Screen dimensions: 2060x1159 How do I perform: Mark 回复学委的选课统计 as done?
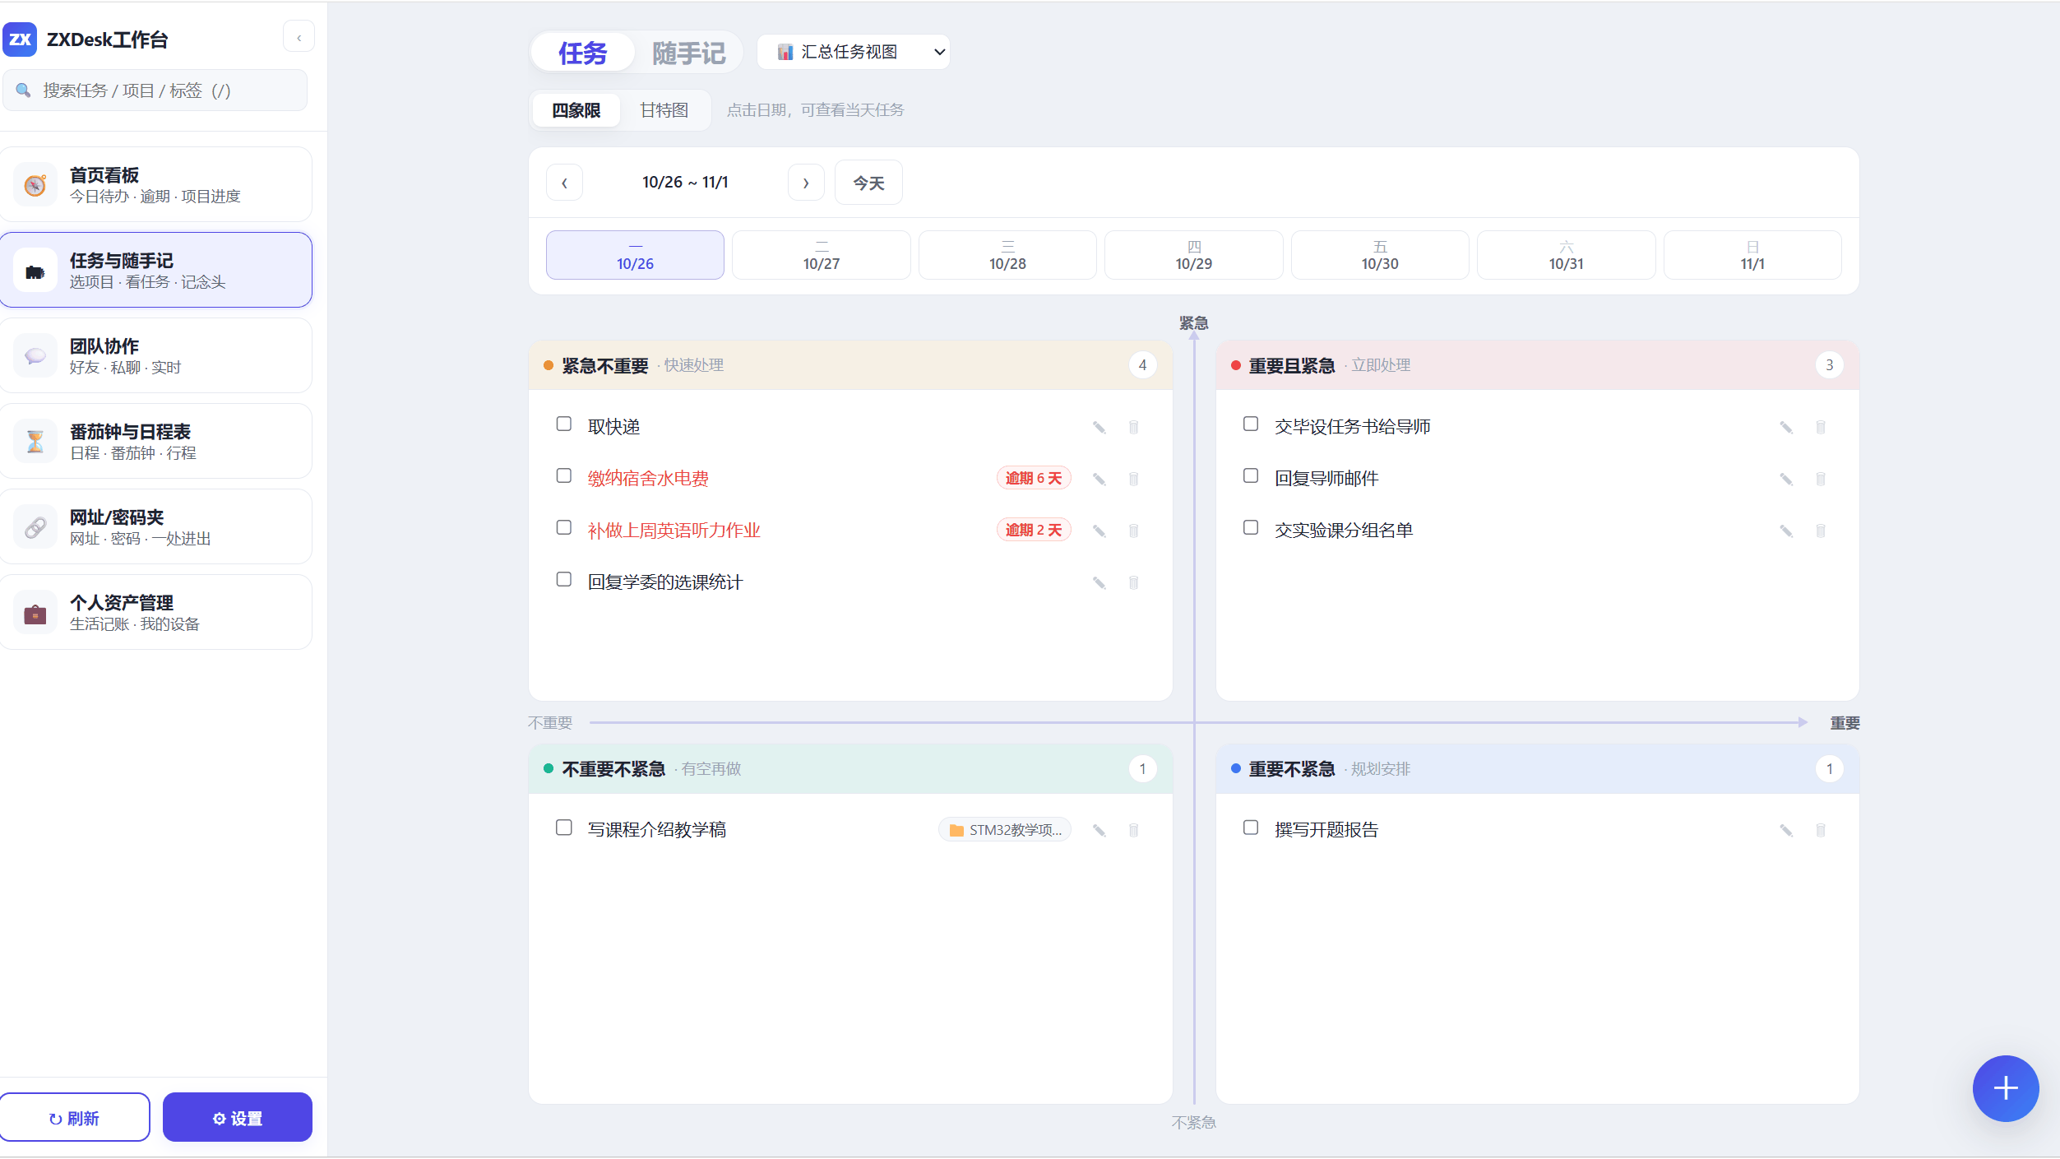tap(563, 579)
